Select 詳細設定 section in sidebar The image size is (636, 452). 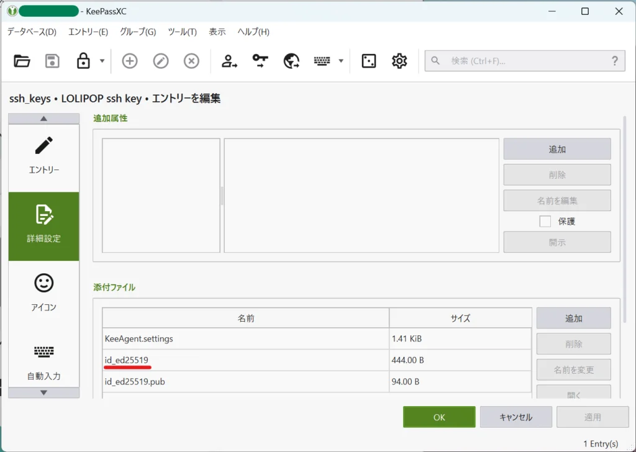pos(44,226)
